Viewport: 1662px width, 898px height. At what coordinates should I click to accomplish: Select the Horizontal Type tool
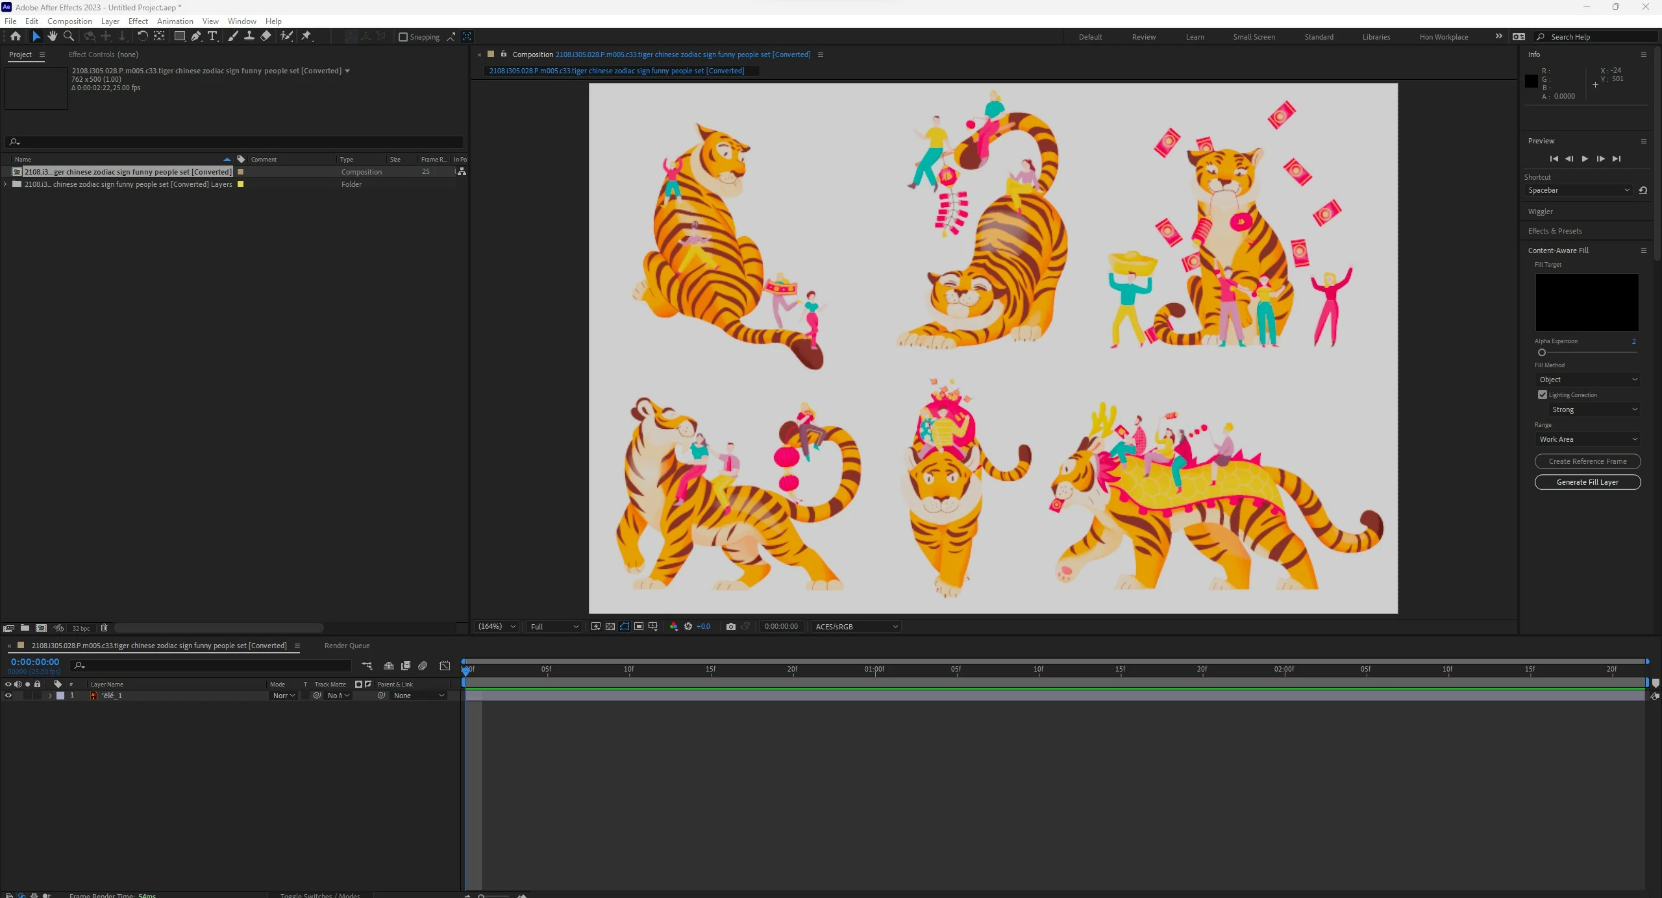click(x=212, y=36)
